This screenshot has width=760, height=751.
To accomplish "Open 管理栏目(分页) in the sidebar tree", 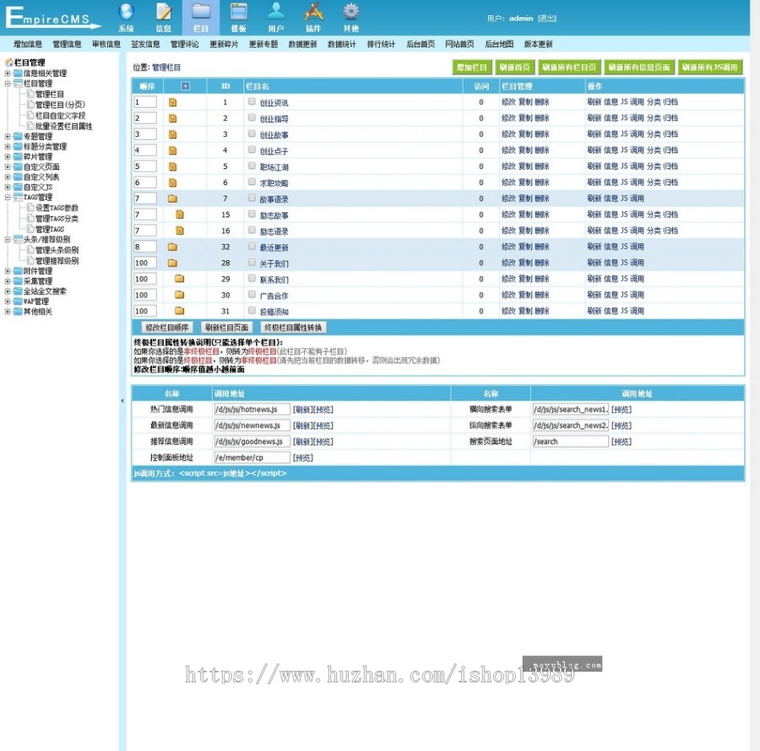I will pos(60,105).
